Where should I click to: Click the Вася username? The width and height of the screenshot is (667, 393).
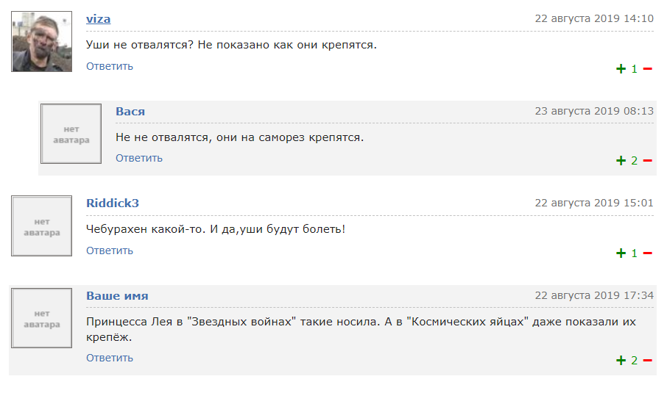click(x=130, y=112)
